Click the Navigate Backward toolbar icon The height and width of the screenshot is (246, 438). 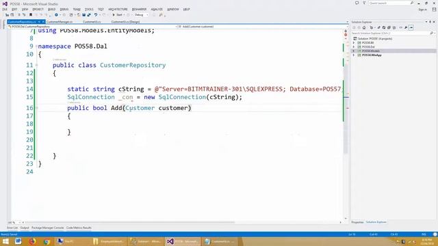point(56,15)
